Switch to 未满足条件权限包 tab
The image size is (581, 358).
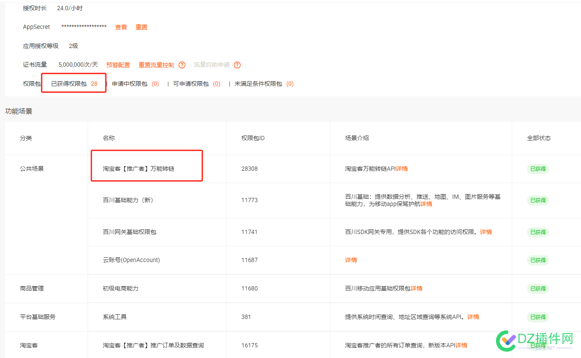tap(264, 84)
